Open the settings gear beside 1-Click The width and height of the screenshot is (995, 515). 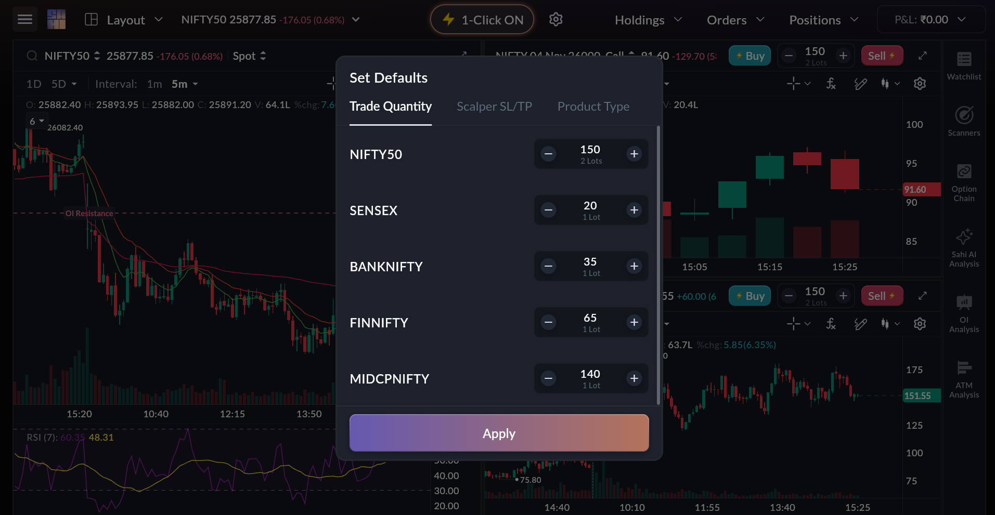click(555, 20)
